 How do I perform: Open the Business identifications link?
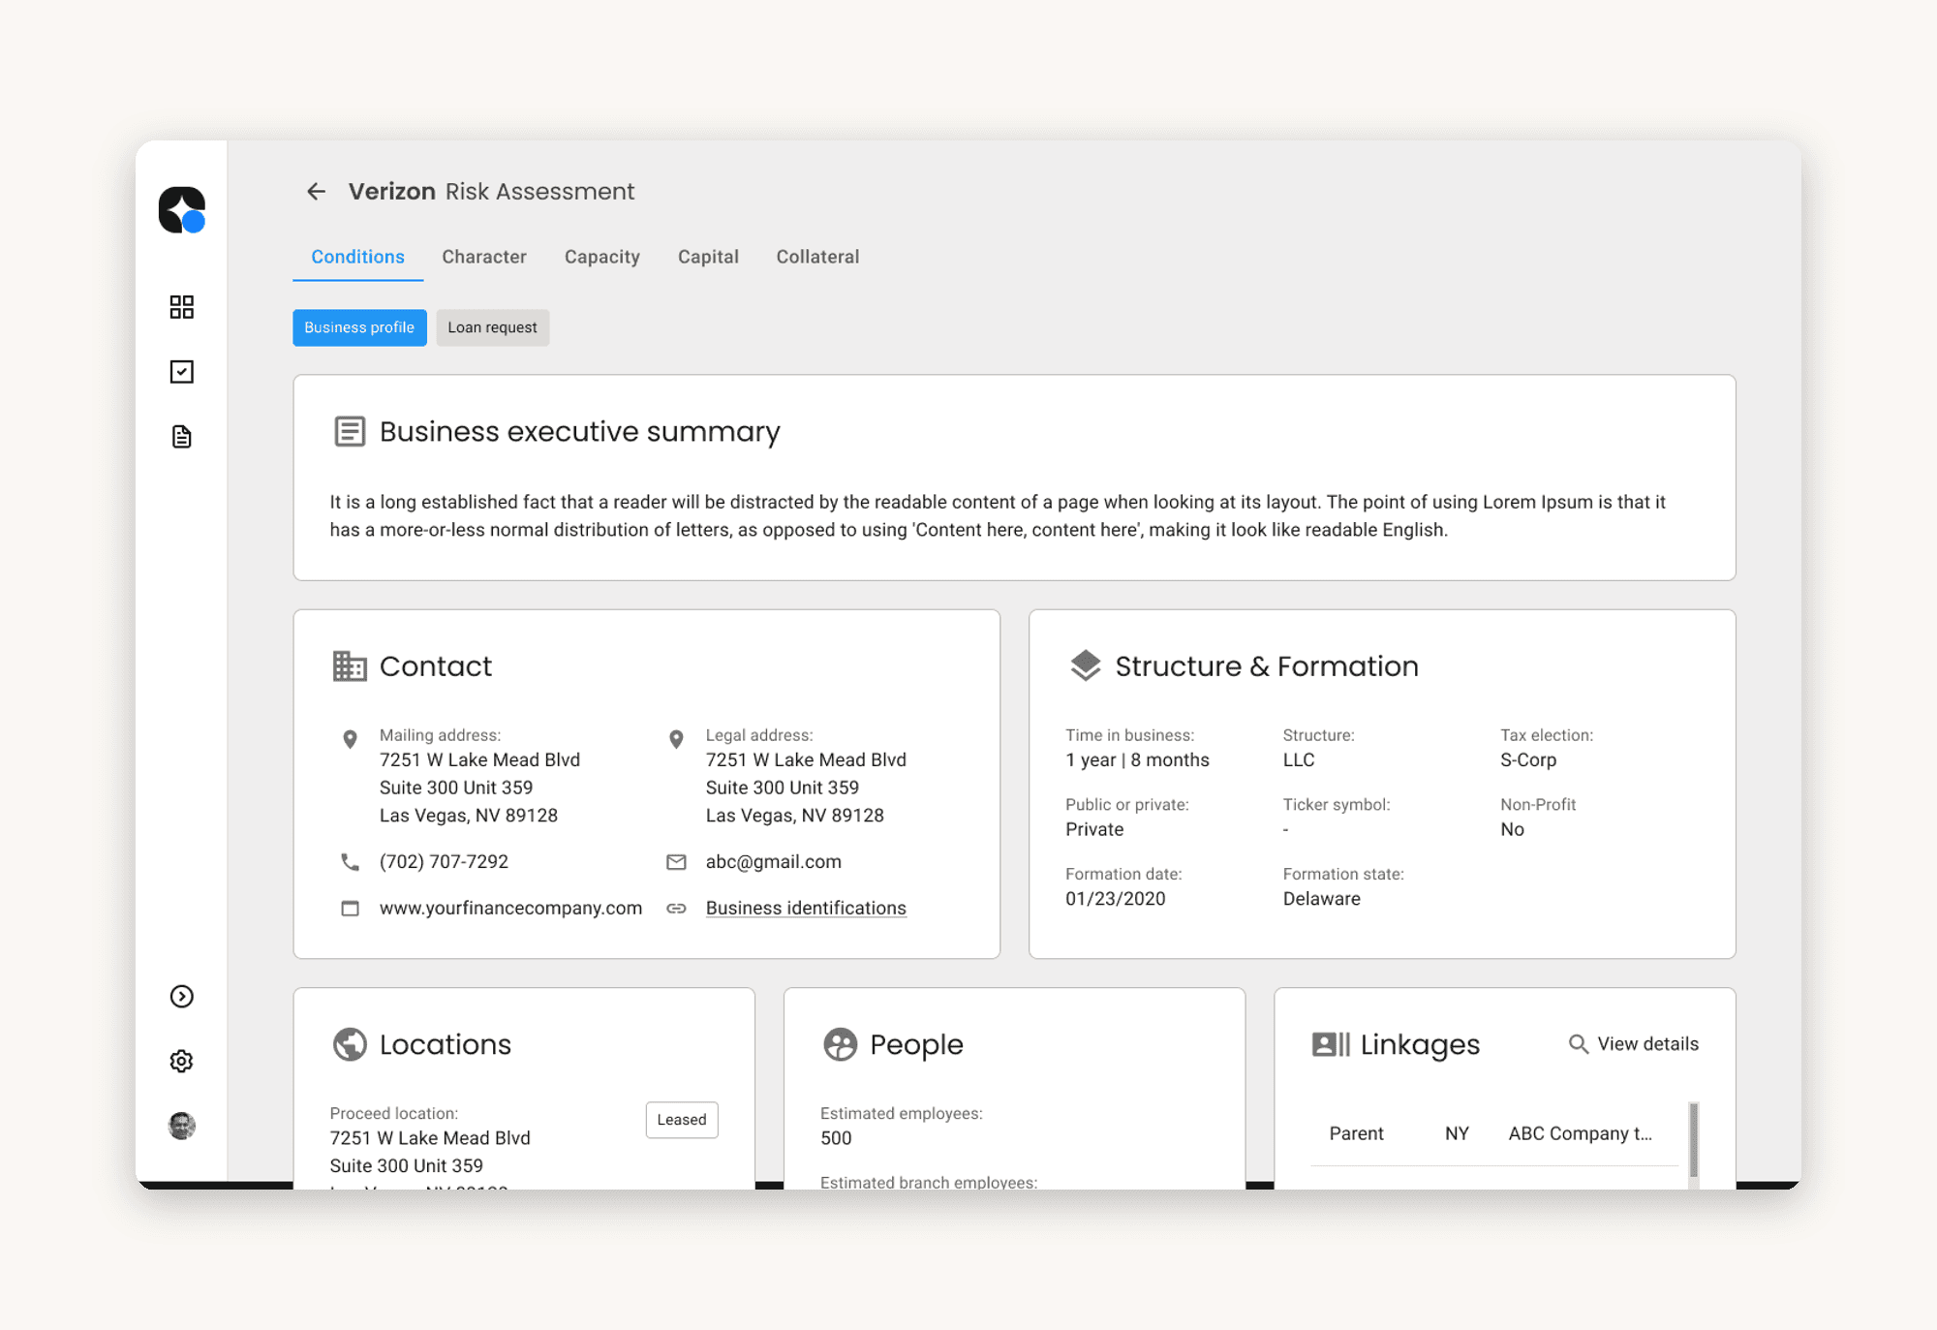(x=806, y=909)
